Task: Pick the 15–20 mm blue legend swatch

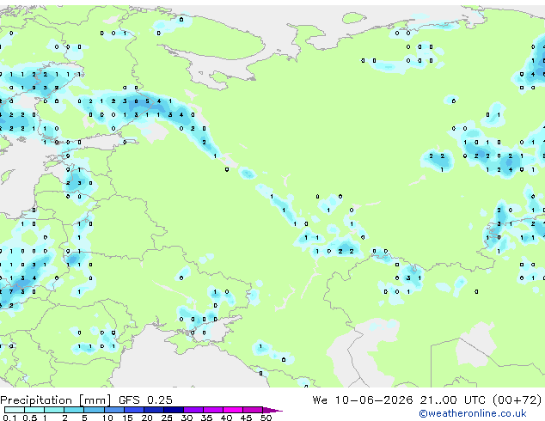Action: (134, 410)
